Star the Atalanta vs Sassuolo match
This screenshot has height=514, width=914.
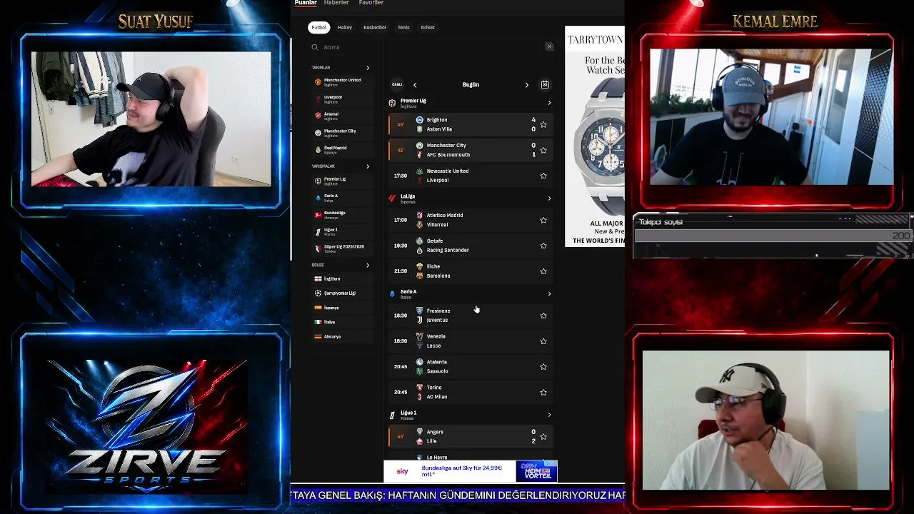(543, 367)
